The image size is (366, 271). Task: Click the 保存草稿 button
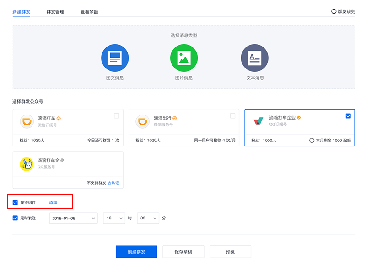click(x=183, y=252)
